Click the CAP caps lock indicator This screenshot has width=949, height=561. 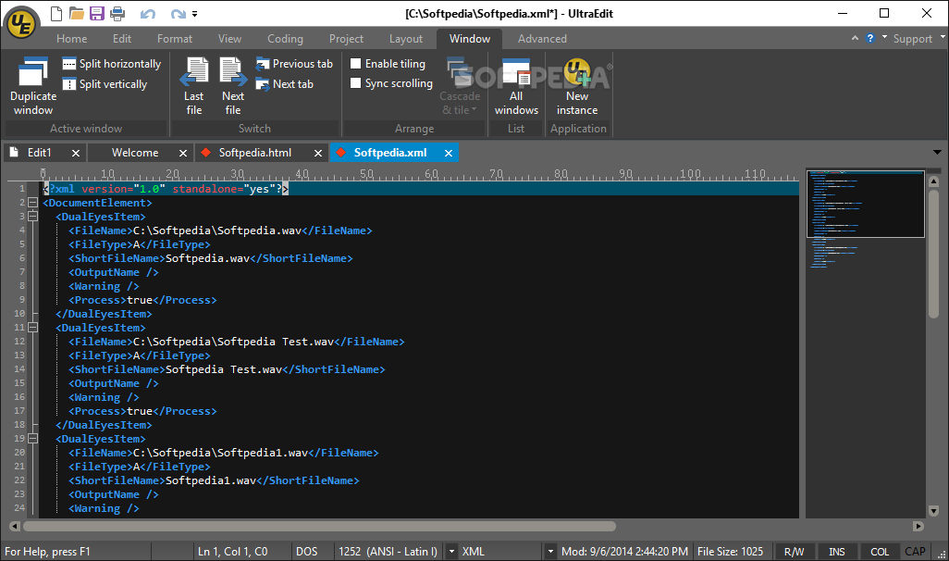coord(915,552)
